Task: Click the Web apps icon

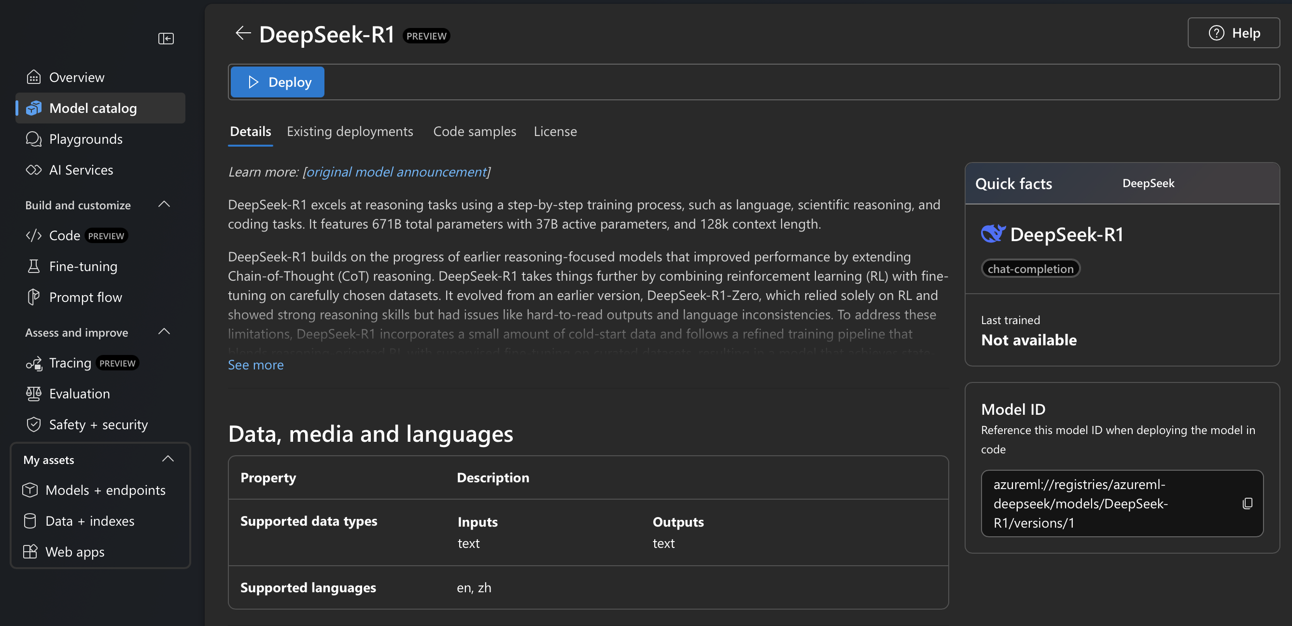Action: pyautogui.click(x=30, y=552)
